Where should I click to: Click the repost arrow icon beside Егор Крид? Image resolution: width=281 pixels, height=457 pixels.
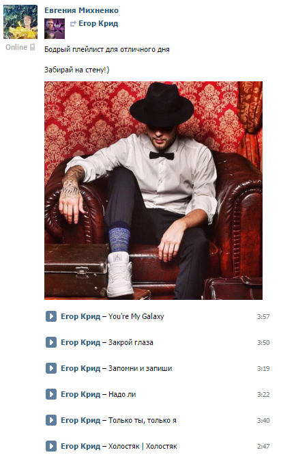73,24
